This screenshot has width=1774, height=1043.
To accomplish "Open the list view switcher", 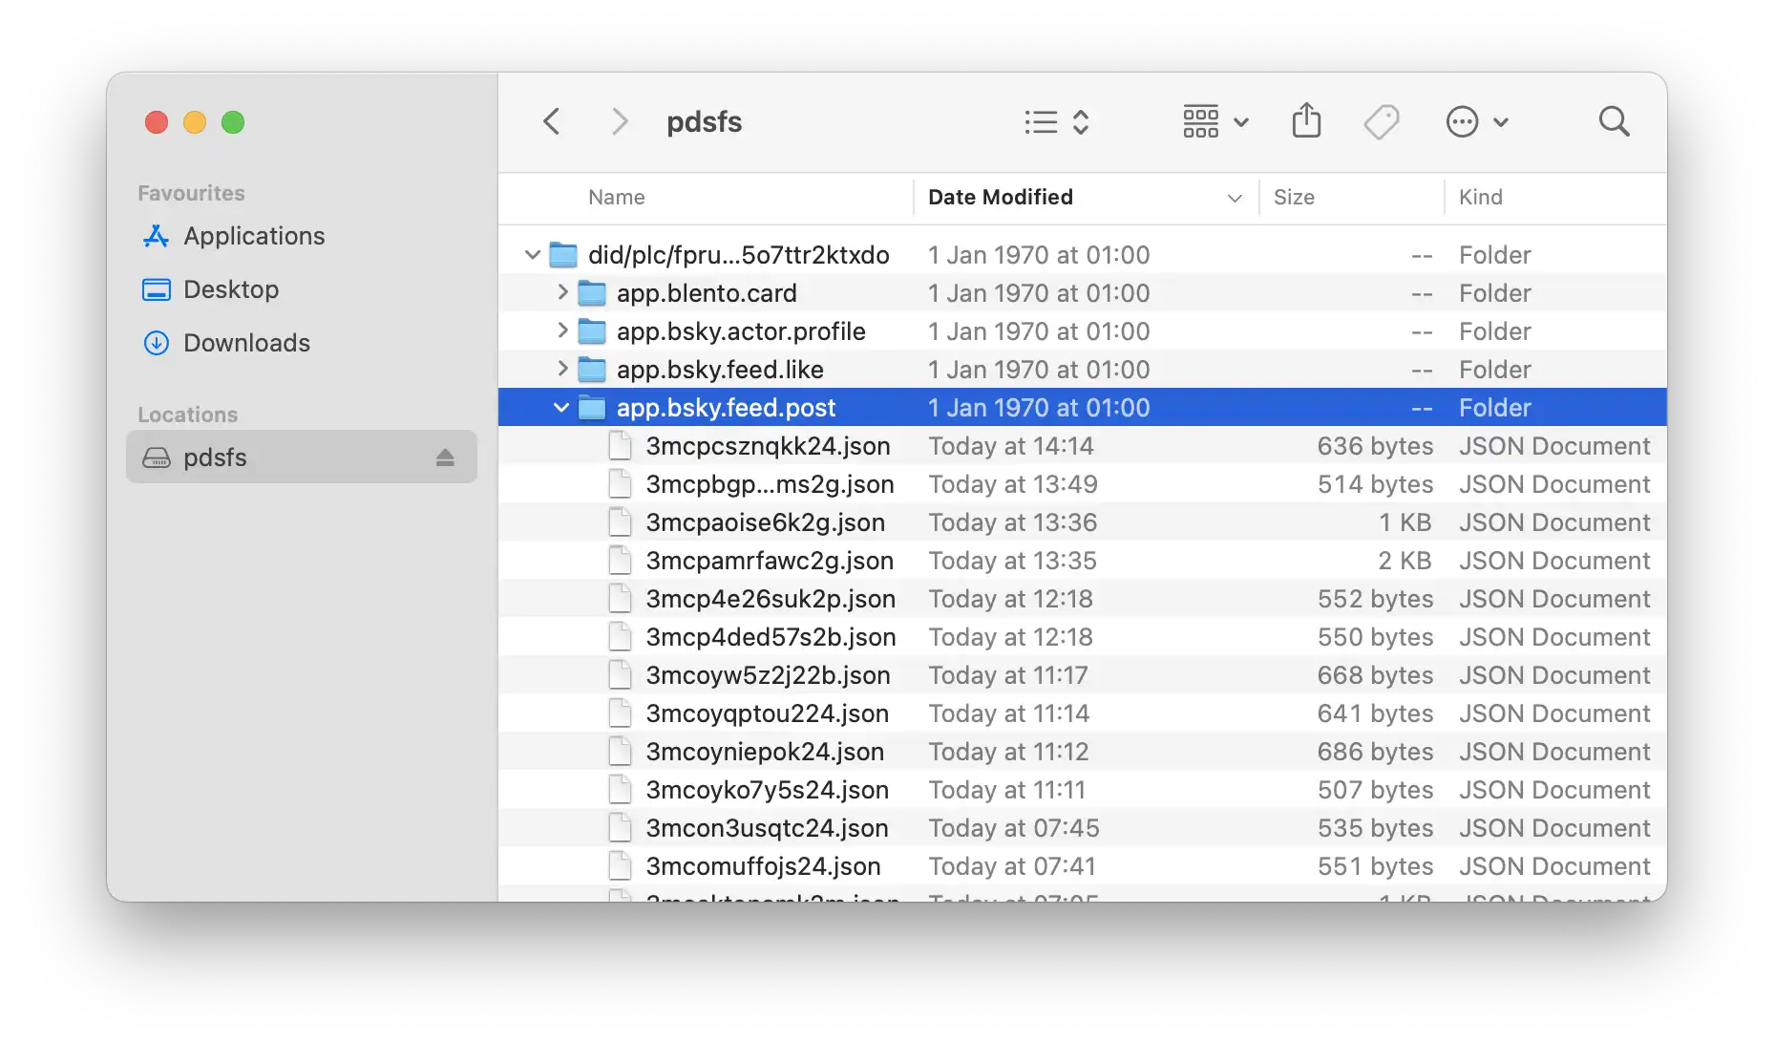I will click(1056, 122).
